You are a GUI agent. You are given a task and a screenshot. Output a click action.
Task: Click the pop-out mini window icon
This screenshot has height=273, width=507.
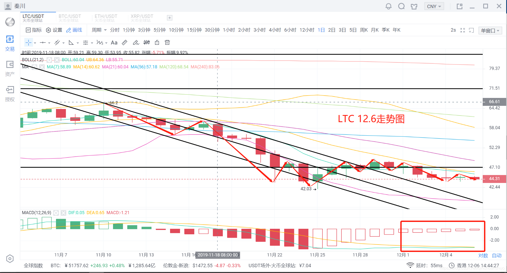(x=460, y=6)
